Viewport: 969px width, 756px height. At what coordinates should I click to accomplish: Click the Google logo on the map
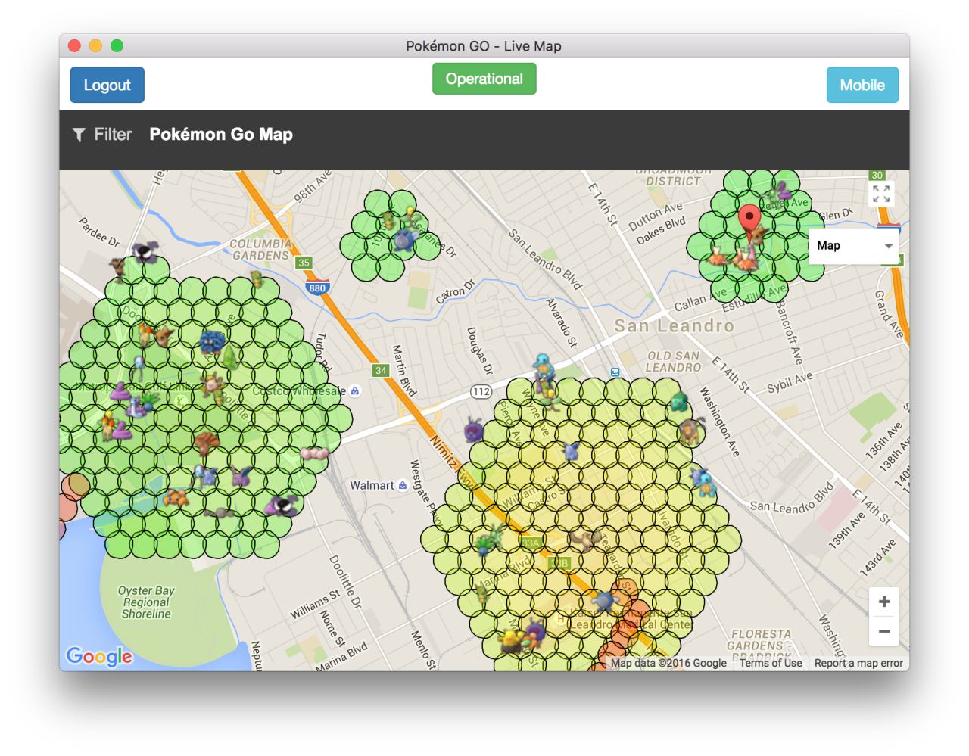click(x=99, y=656)
